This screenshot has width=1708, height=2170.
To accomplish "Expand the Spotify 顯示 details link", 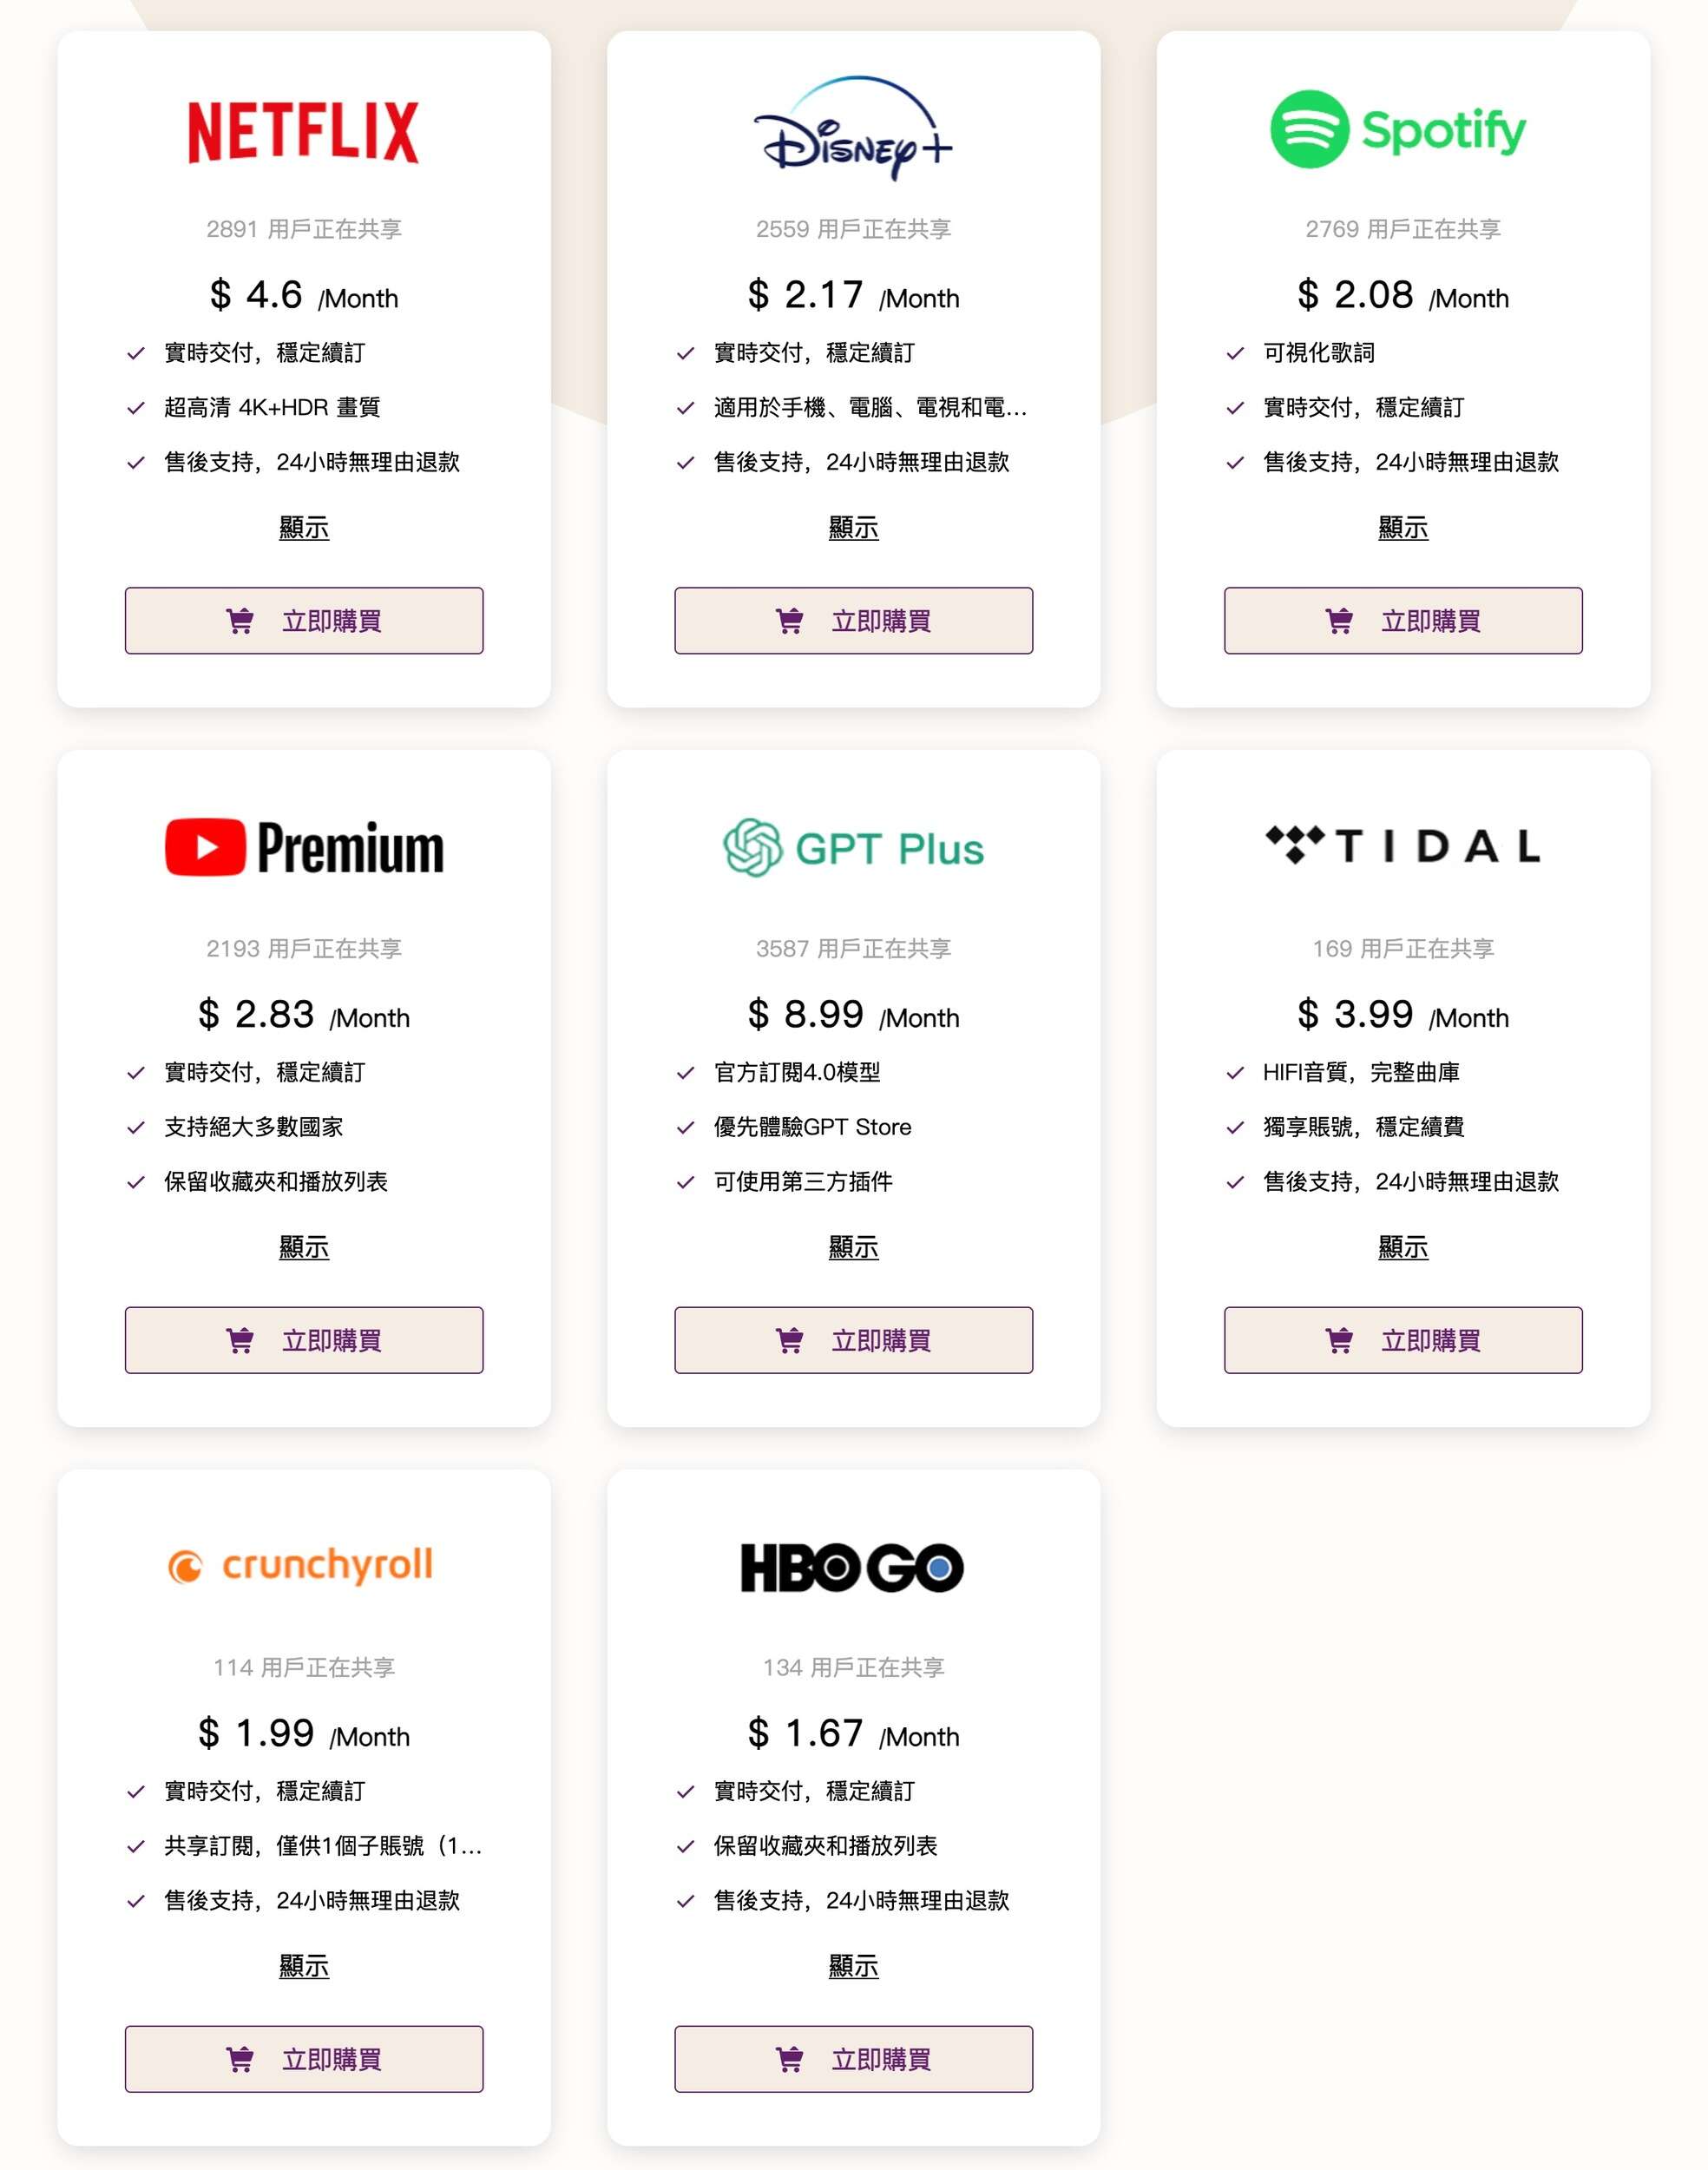I will [x=1402, y=527].
